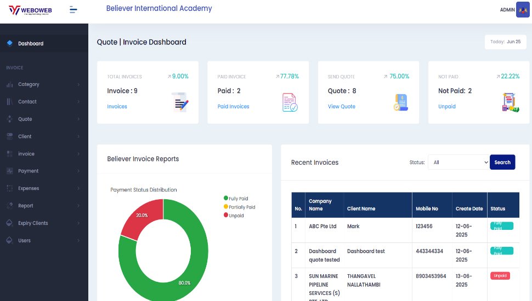Click the Send Quote clipboard icon

[x=400, y=102]
